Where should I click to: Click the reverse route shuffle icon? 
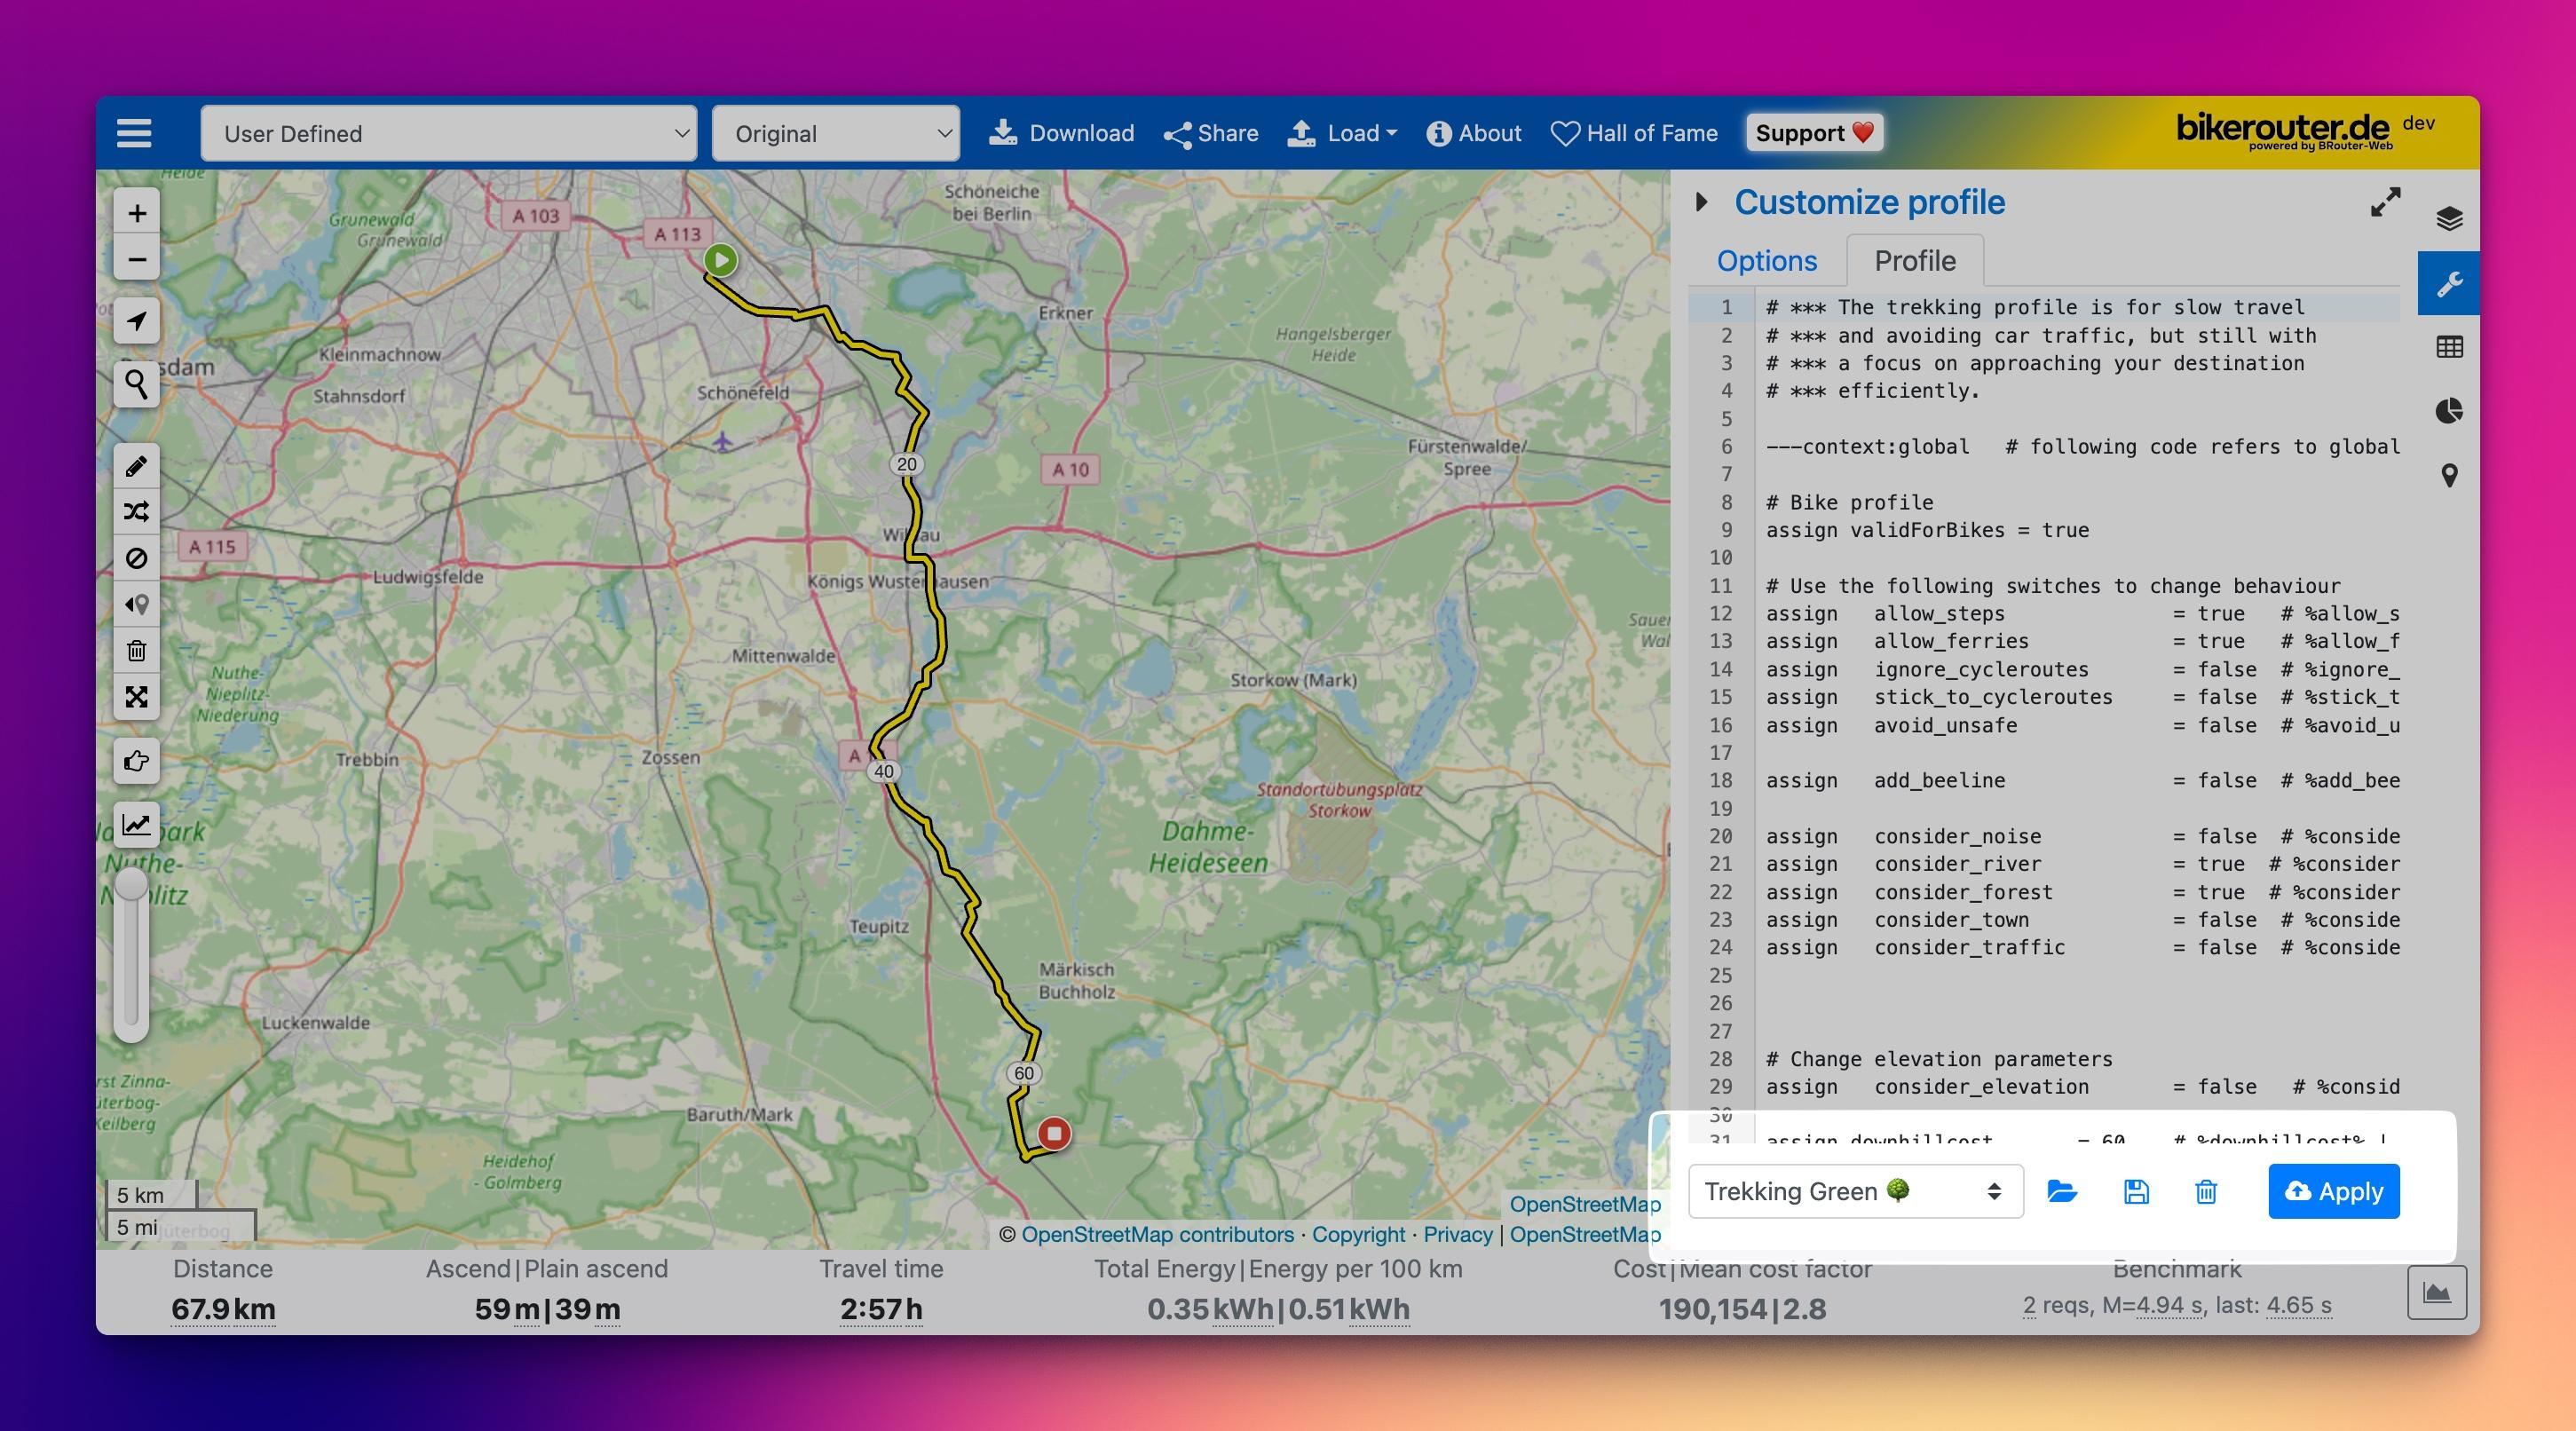[x=137, y=512]
